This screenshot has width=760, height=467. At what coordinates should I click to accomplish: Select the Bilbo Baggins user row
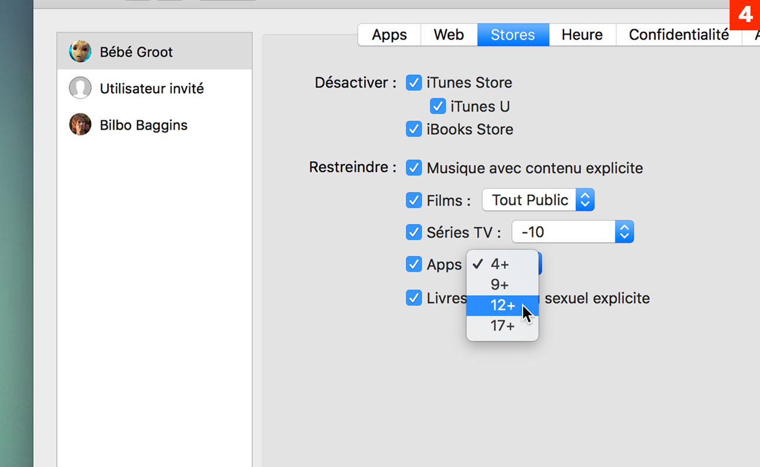pyautogui.click(x=155, y=125)
